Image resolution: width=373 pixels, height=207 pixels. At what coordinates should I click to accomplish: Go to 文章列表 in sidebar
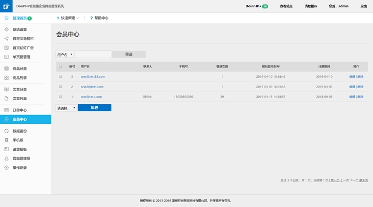pos(20,98)
